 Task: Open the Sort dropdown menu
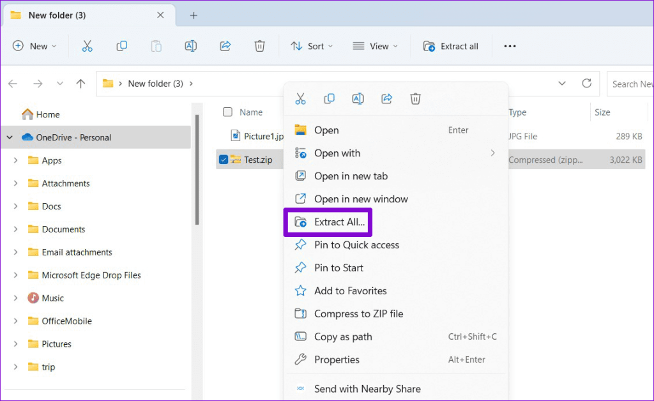[312, 46]
